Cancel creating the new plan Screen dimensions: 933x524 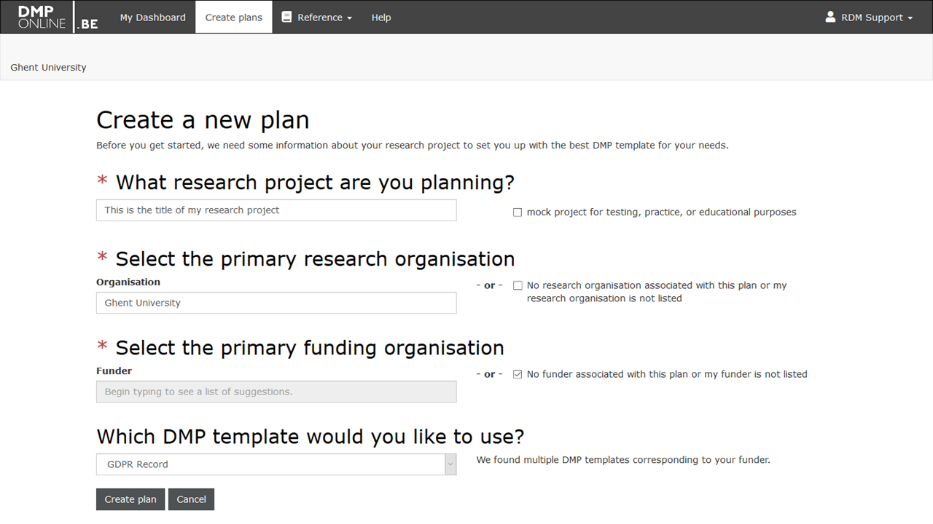(x=191, y=499)
